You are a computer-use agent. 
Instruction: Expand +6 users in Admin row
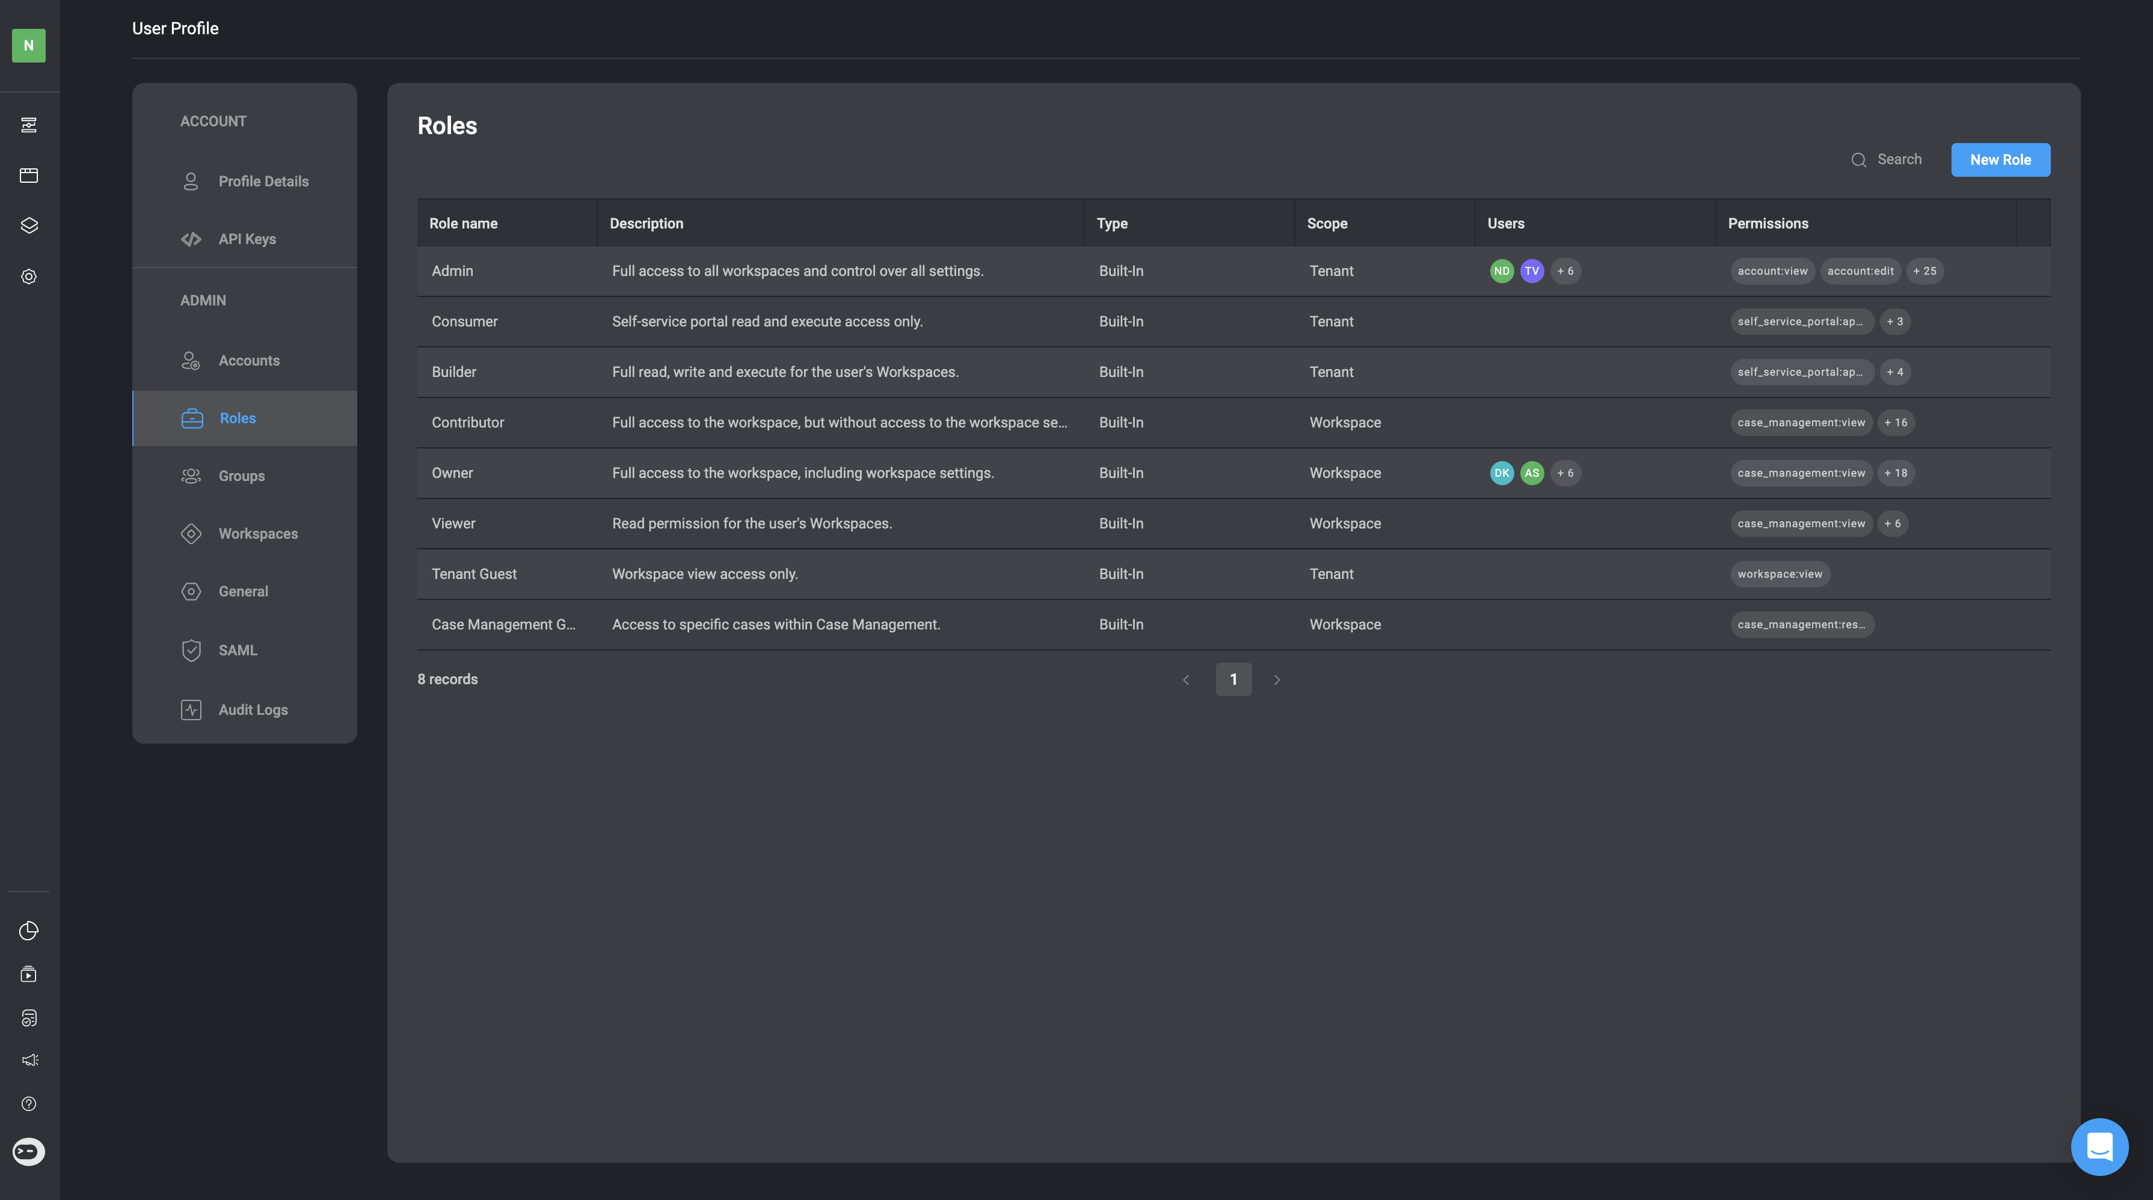pos(1565,271)
